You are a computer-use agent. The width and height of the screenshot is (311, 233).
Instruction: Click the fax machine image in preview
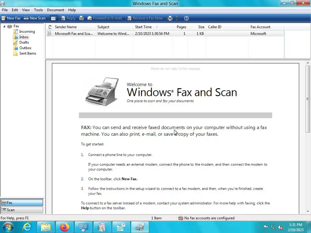[102, 92]
